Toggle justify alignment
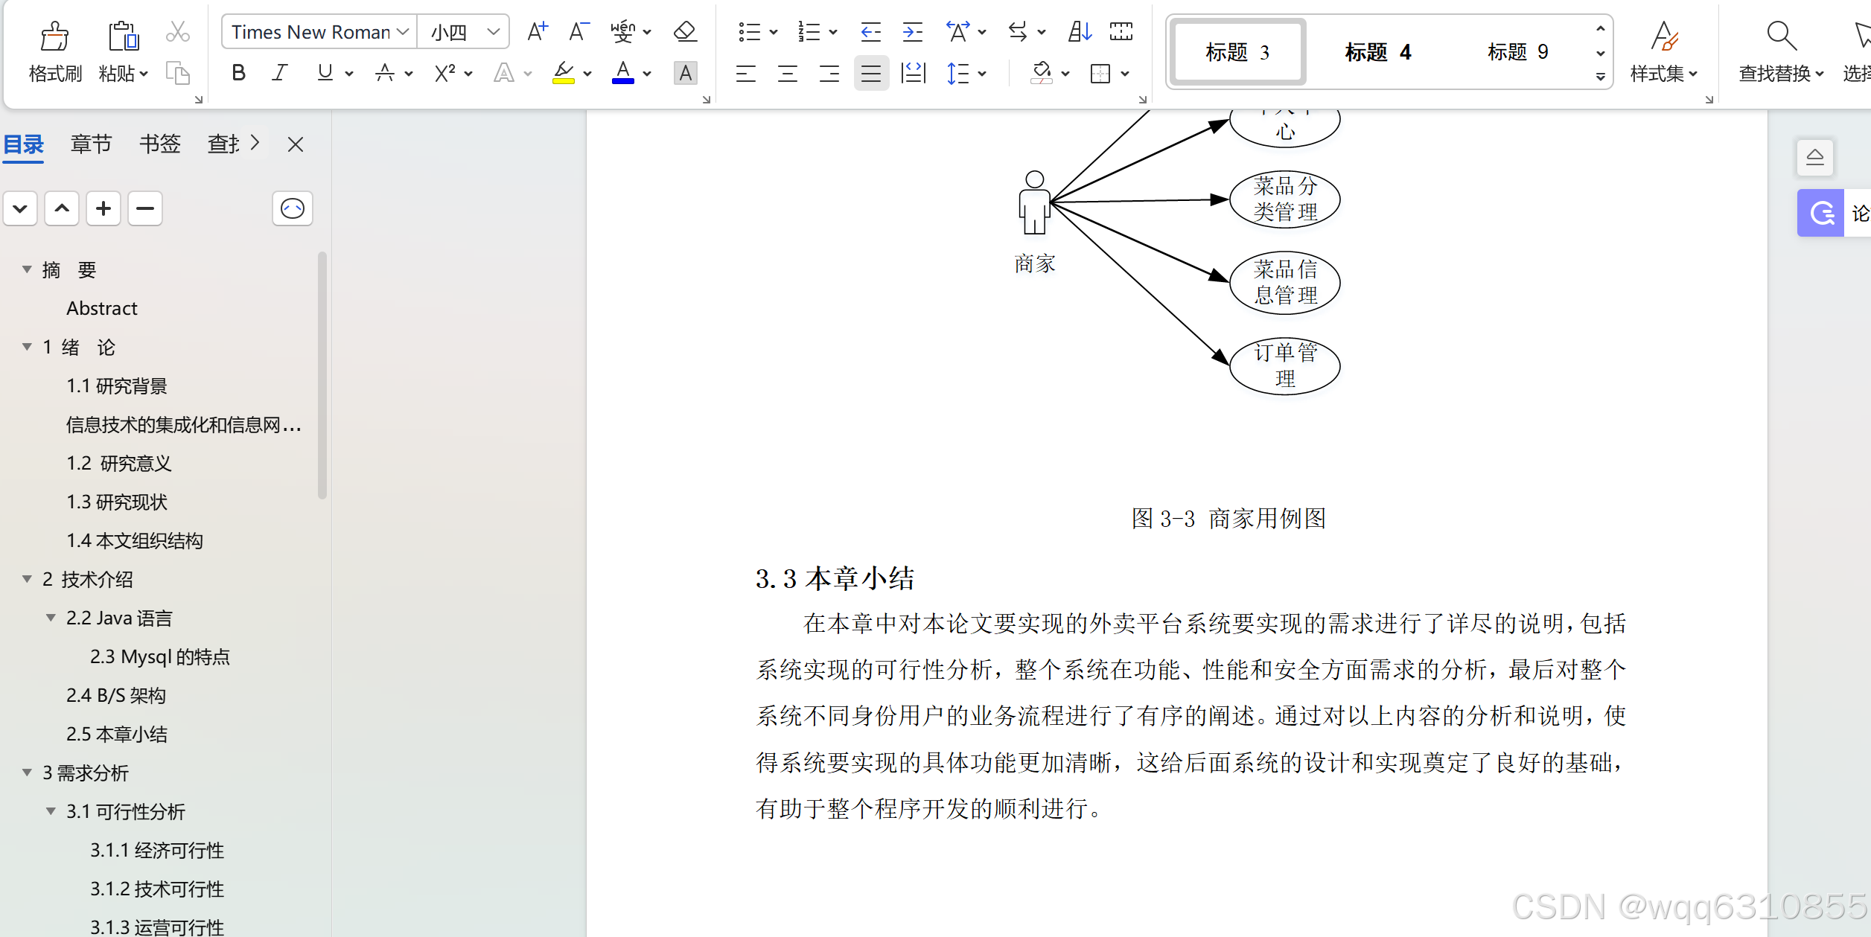This screenshot has width=1871, height=937. click(871, 73)
